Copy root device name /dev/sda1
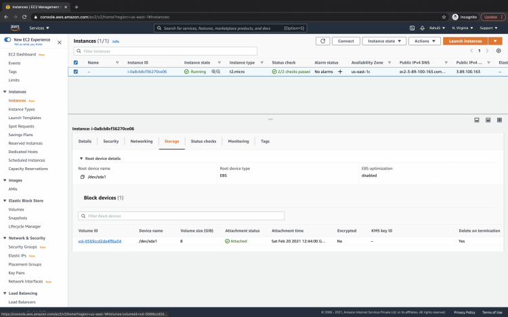Image resolution: width=508 pixels, height=317 pixels. [82, 177]
